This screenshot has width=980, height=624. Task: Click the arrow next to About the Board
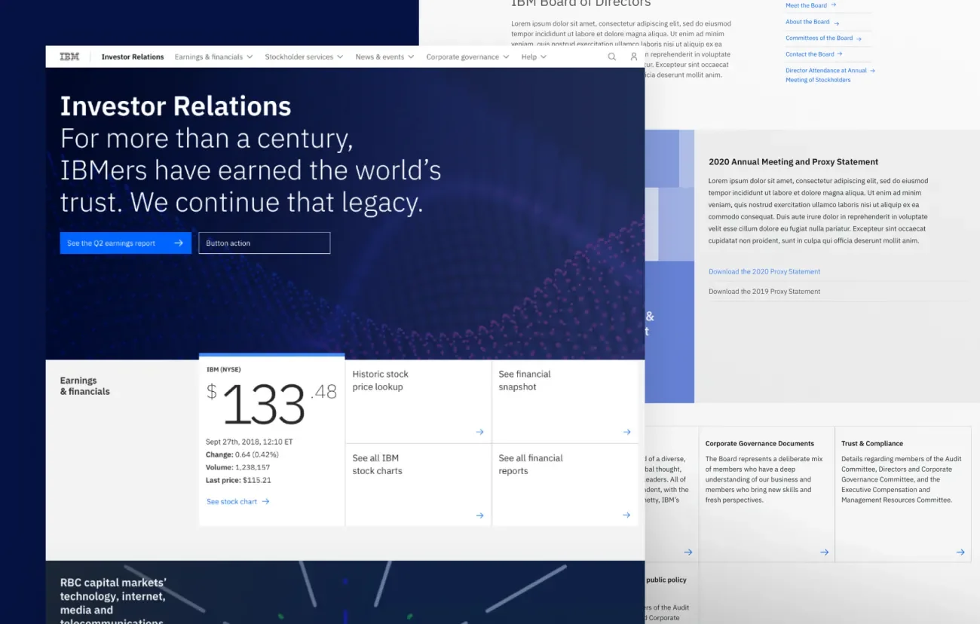[837, 23]
